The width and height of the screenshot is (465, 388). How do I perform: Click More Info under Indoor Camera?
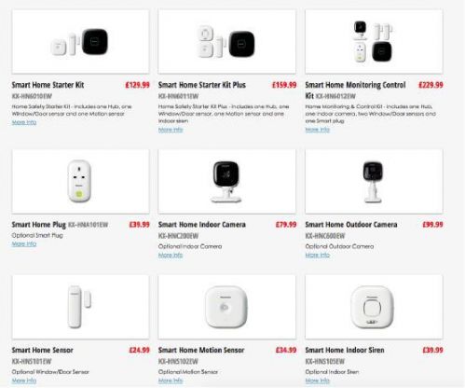click(x=171, y=256)
